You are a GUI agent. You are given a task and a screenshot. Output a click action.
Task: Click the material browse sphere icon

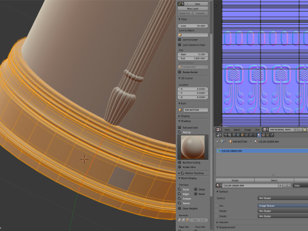[x=218, y=185]
